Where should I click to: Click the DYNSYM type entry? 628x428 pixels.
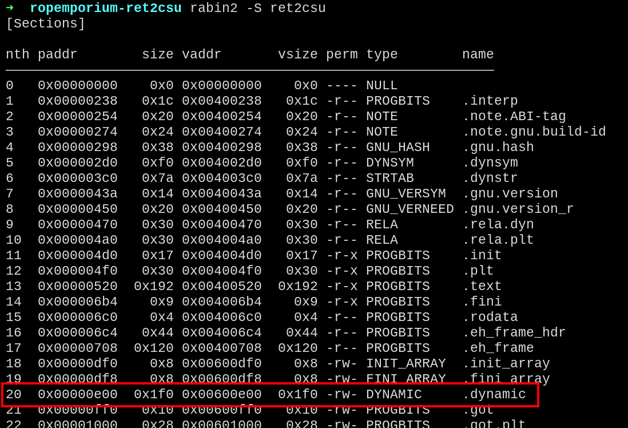click(x=389, y=163)
